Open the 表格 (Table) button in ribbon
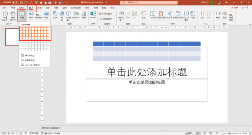 [22, 16]
